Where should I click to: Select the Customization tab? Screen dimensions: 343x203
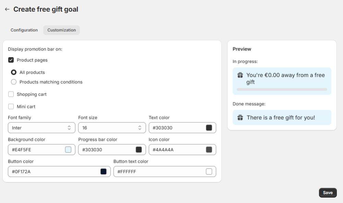tap(61, 30)
